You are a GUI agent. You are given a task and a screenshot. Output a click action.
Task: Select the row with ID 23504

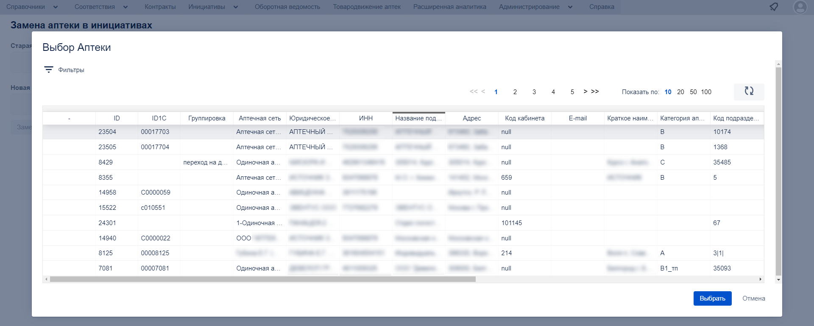(403, 132)
